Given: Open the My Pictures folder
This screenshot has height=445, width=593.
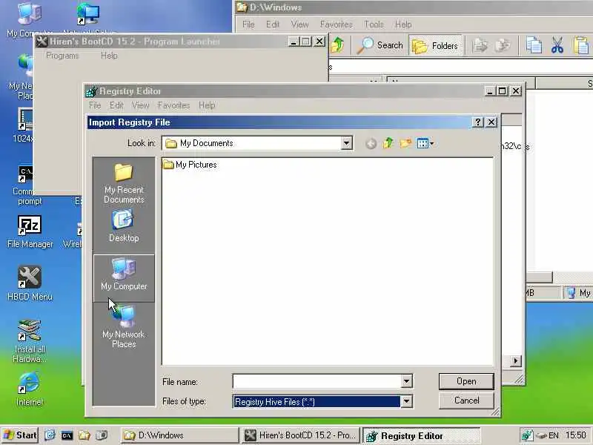Looking at the screenshot, I should pyautogui.click(x=191, y=165).
